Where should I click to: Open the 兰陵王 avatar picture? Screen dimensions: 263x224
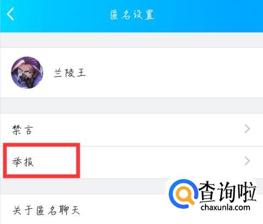27,73
